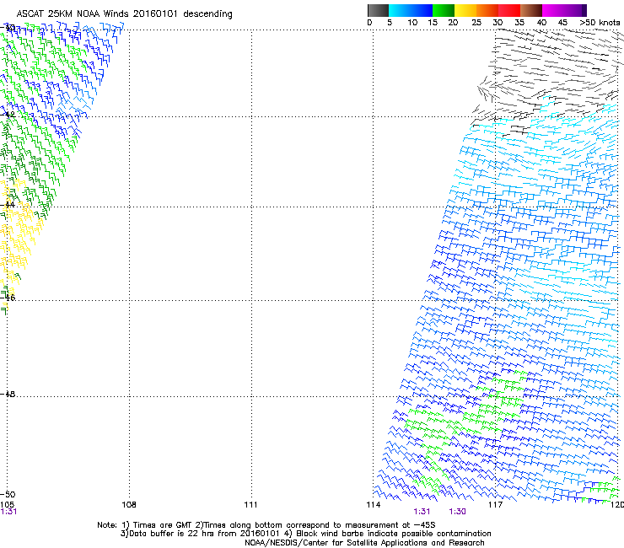Click the "111" longitude axis label
The height and width of the screenshot is (548, 624).
[250, 505]
